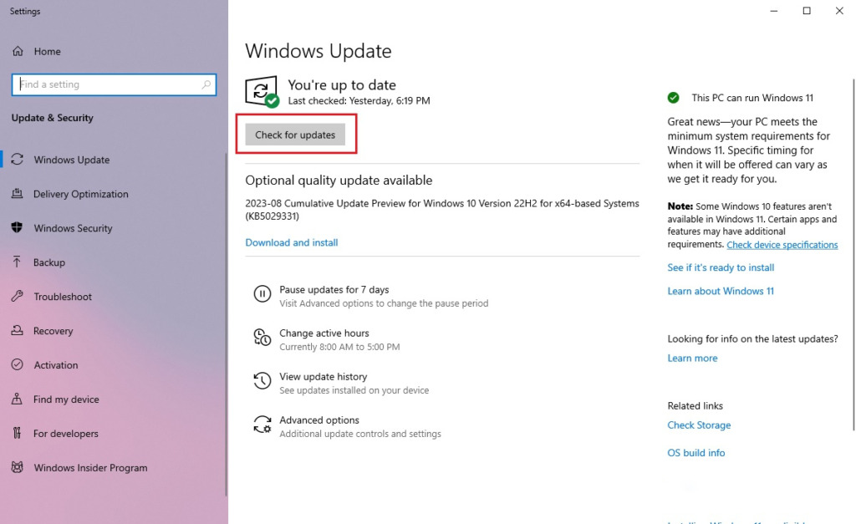Open the Check Storage related link
This screenshot has width=856, height=524.
point(699,425)
